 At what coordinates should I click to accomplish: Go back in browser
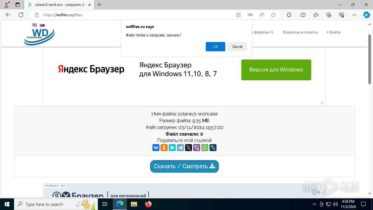[x=8, y=15]
